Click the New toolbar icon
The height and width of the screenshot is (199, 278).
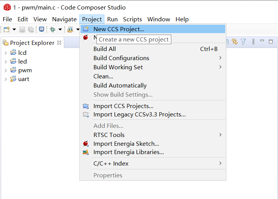(x=6, y=29)
